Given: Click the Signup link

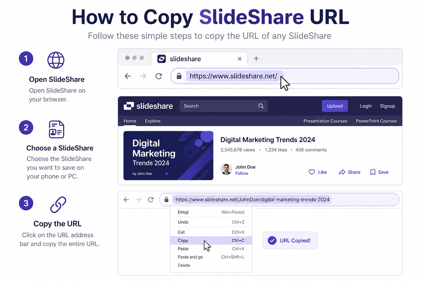Looking at the screenshot, I should pos(387,106).
